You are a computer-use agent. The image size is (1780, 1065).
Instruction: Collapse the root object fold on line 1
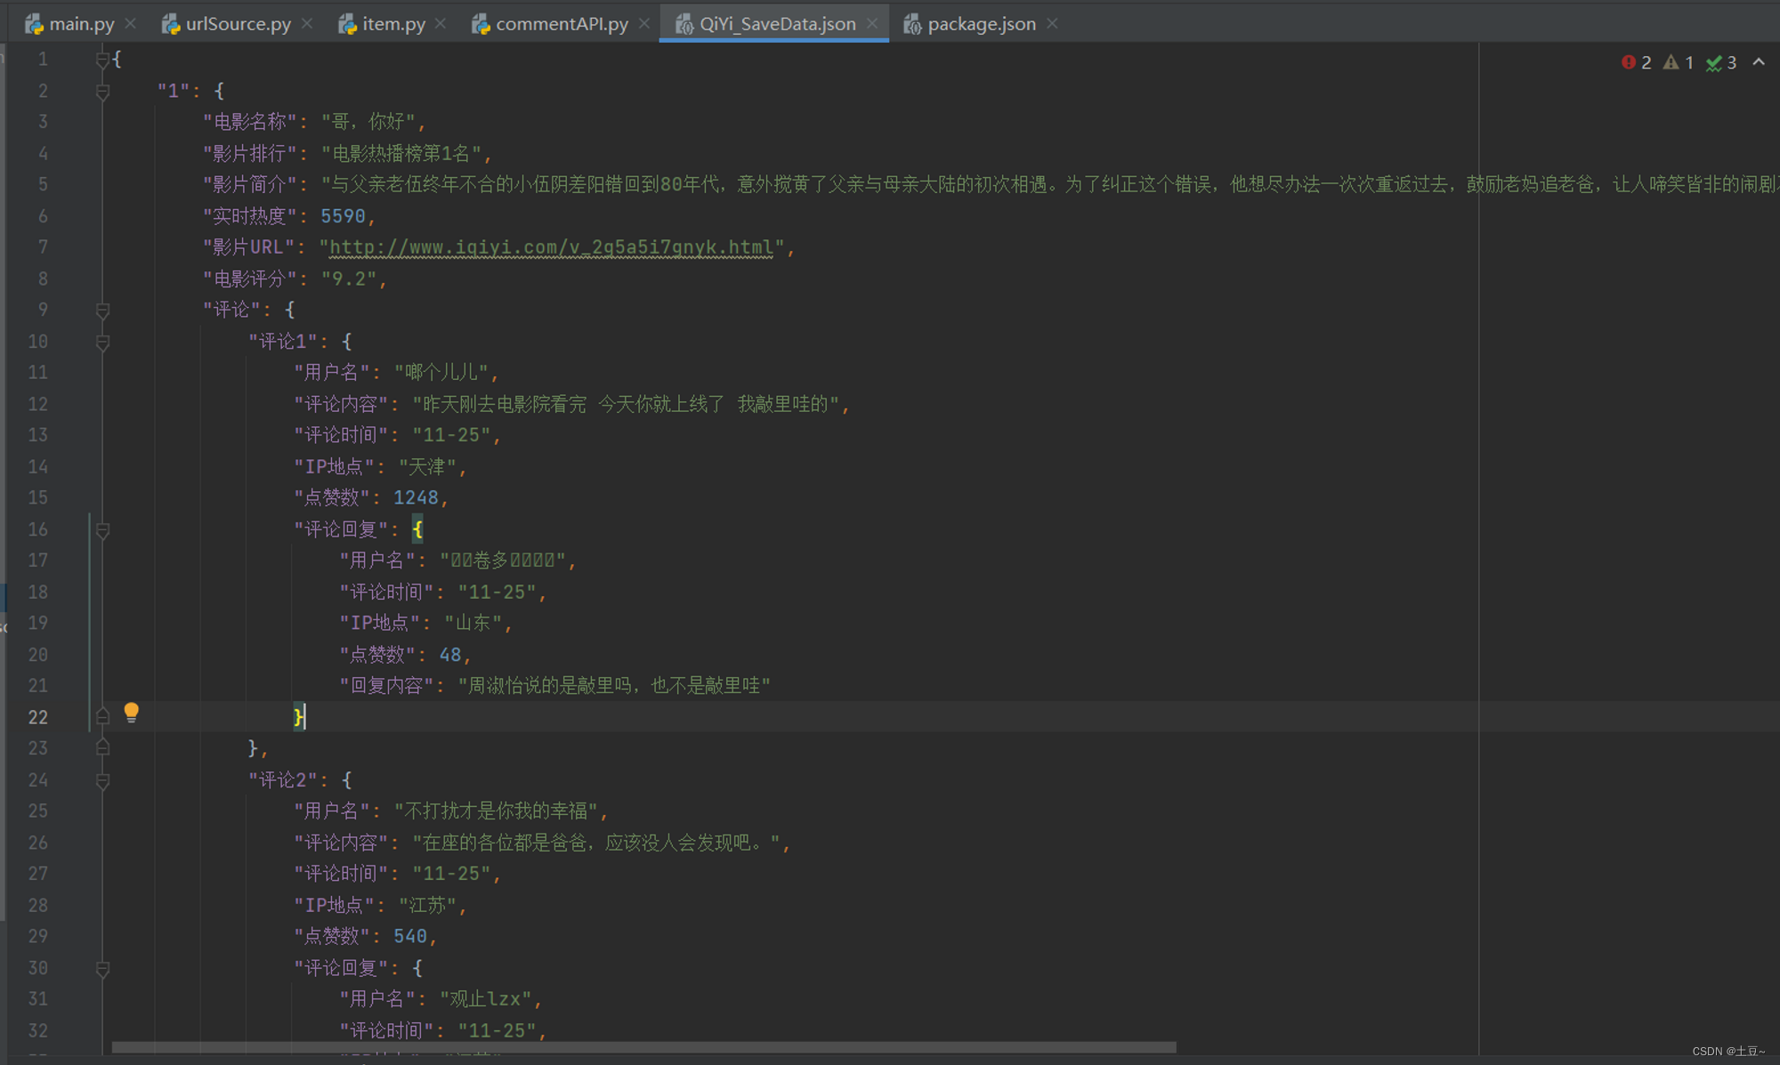102,60
